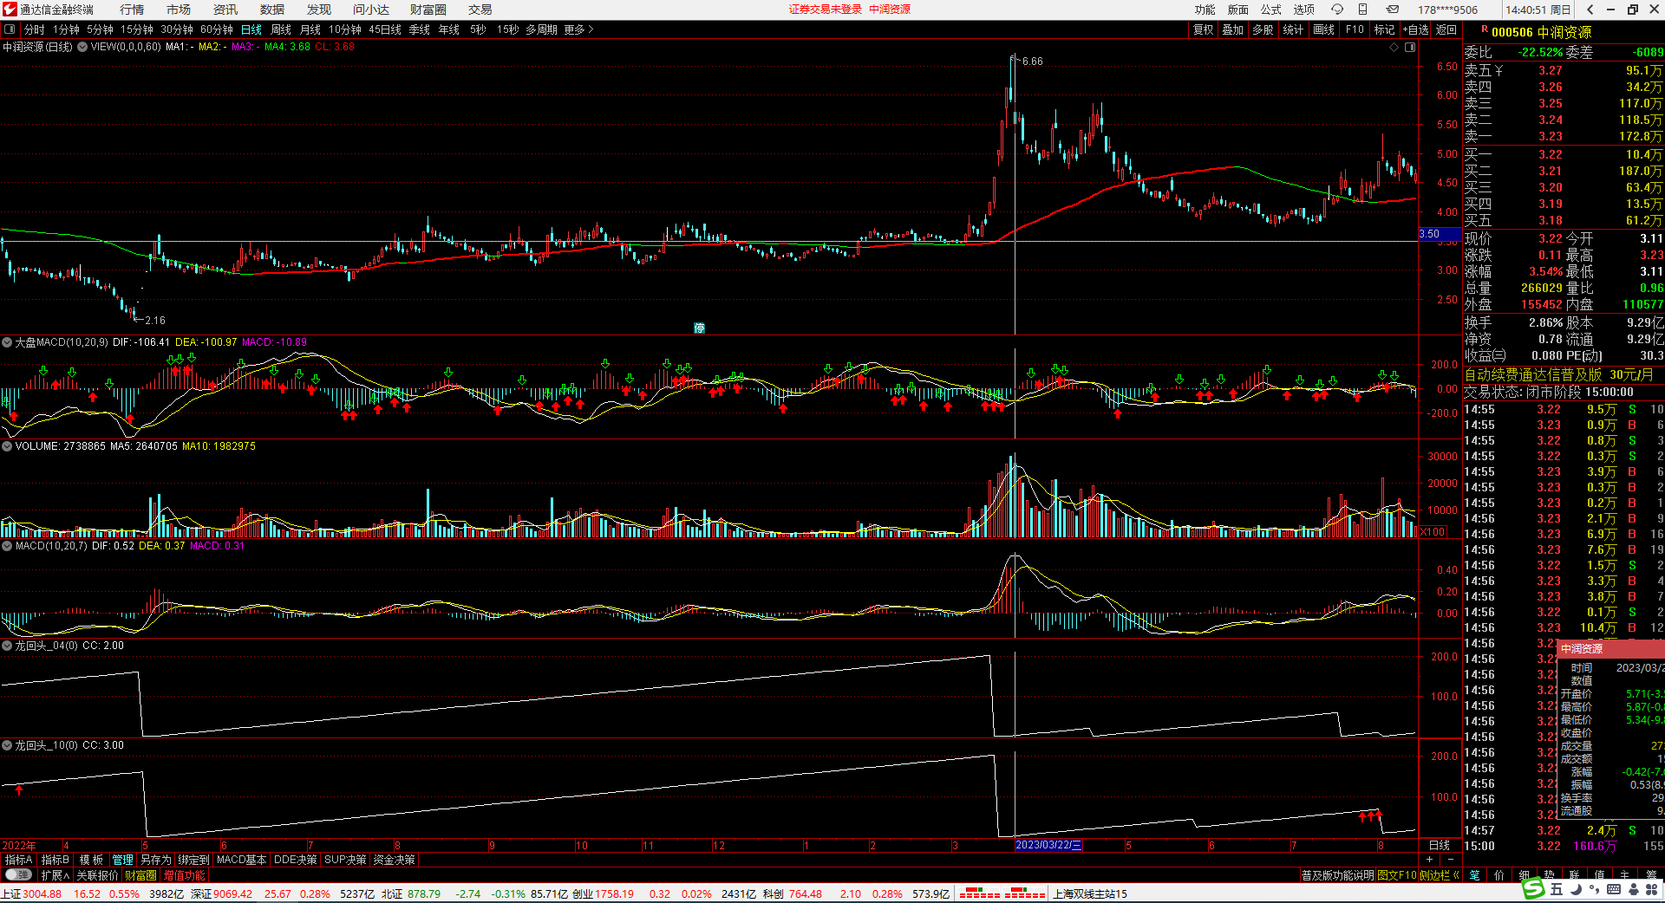The image size is (1665, 903).
Task: Open the 公式 menu
Action: (x=1270, y=10)
